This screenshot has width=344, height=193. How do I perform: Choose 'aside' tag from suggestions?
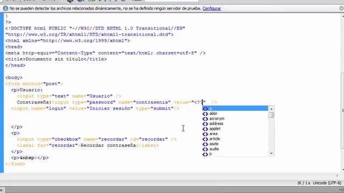[235, 144]
